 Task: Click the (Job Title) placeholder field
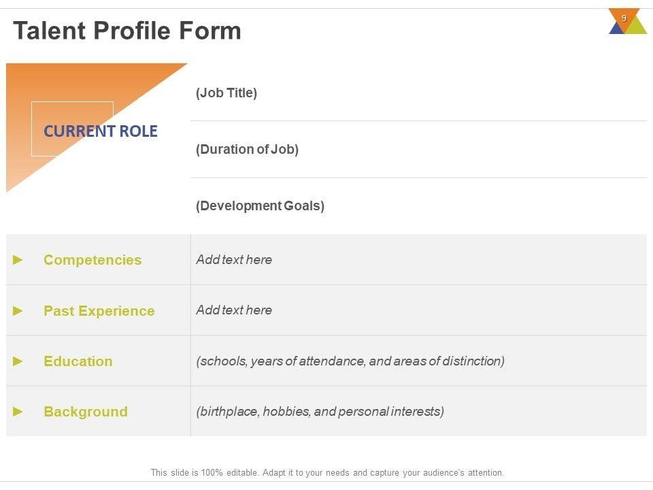pos(227,93)
